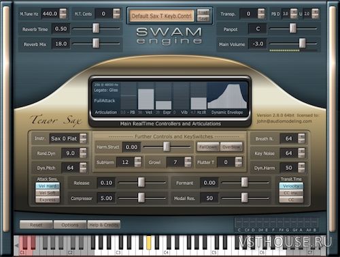
Task: Click the Dynamic Envelope graph display
Action: (x=227, y=95)
